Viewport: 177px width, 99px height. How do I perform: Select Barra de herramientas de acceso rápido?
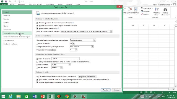17,37
